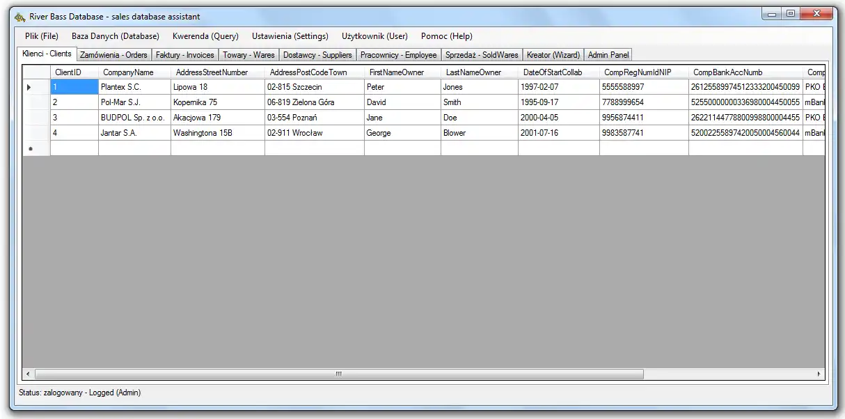The image size is (845, 419).
Task: Sort by the CompRegNumIdNIP column header
Action: 644,72
